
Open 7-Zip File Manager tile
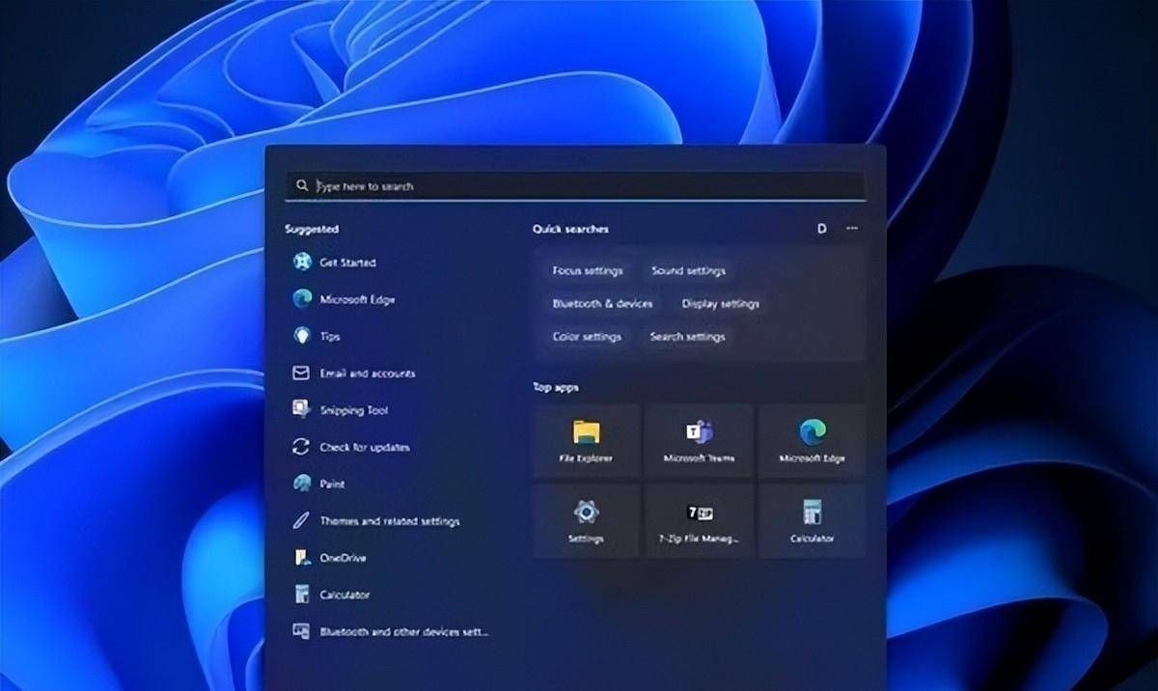tap(699, 520)
